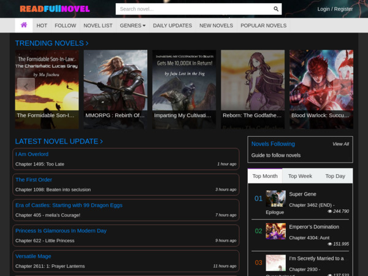Viewport: 368px width, 276px height.
Task: Click Guide to follow novels
Action: [x=276, y=155]
